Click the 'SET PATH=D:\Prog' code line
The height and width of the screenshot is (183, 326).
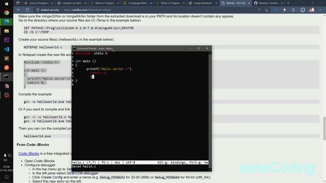tap(78, 28)
